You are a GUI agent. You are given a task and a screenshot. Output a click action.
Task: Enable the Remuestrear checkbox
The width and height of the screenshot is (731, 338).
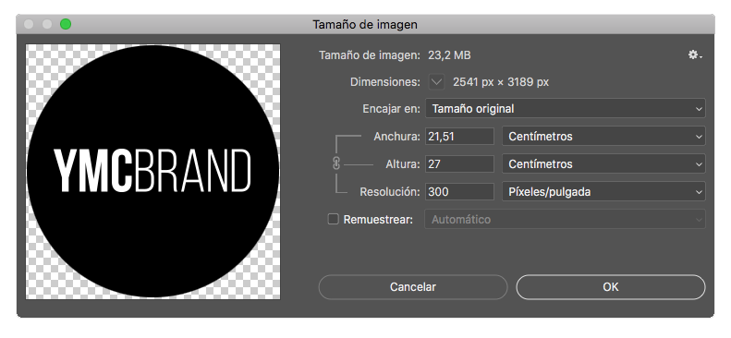point(333,219)
